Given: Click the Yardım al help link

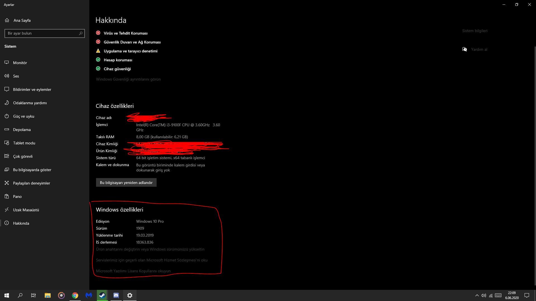Looking at the screenshot, I should pos(479,50).
